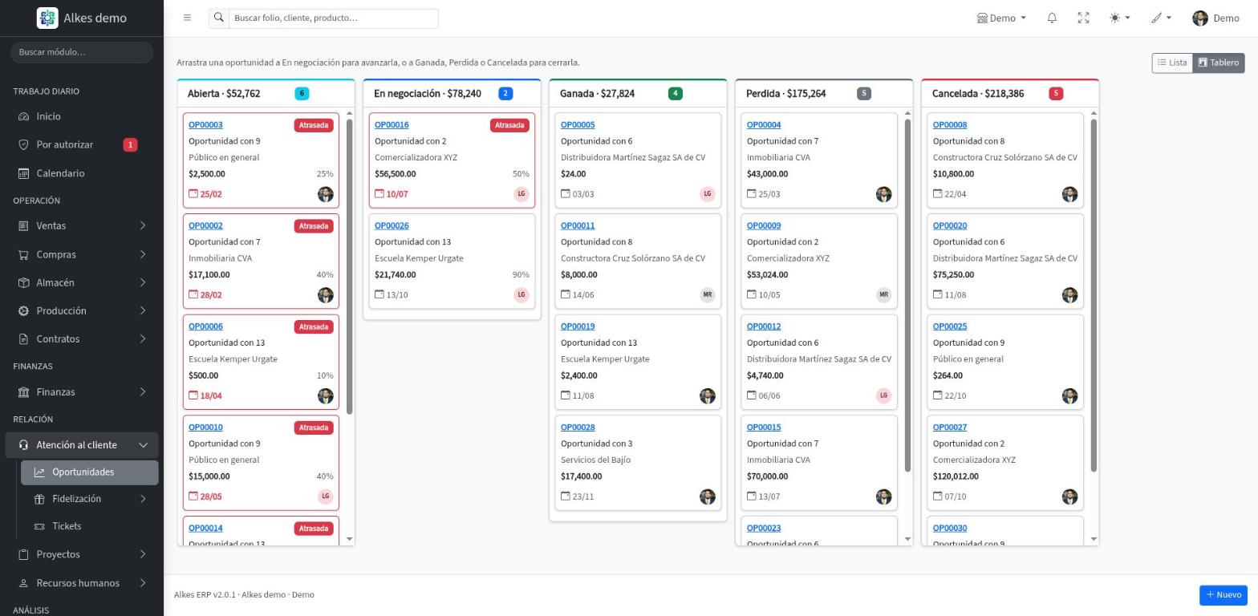Click the Nuevo button
Viewport: 1258px width, 616px height.
pyautogui.click(x=1224, y=594)
